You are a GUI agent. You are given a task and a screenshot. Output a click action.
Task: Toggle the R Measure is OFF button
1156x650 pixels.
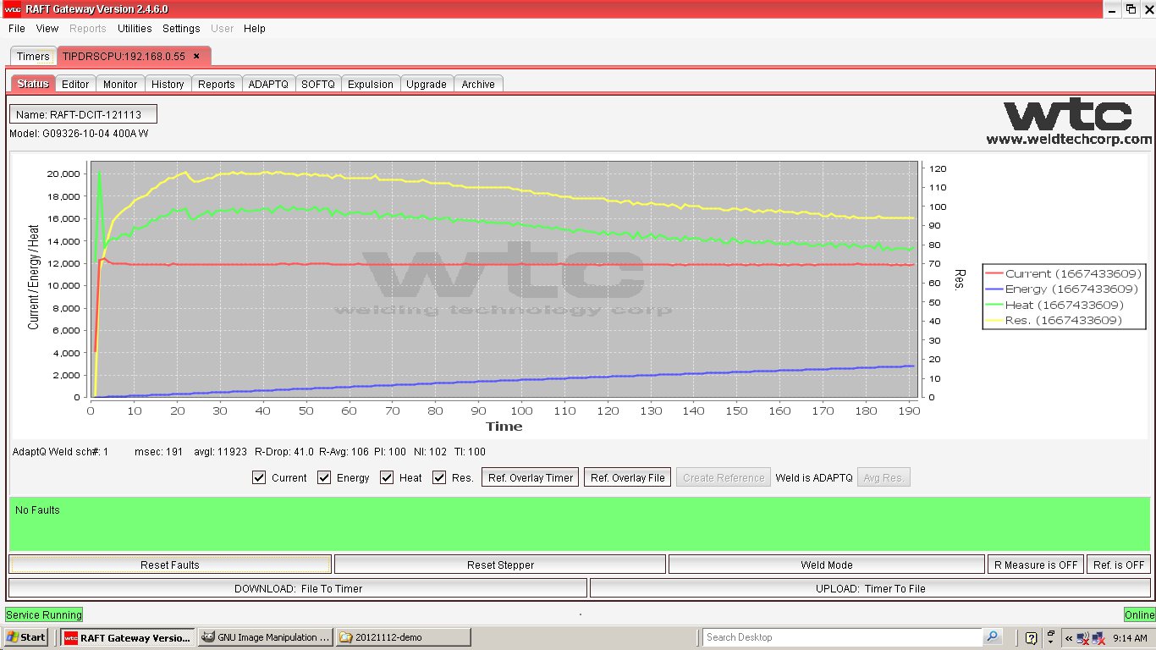(x=1036, y=565)
